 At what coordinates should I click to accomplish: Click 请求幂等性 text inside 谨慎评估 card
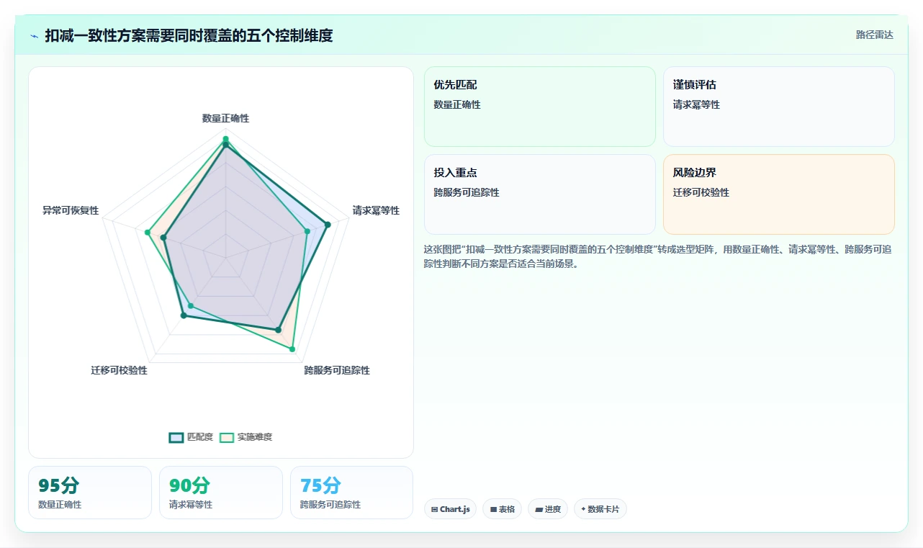(x=696, y=104)
